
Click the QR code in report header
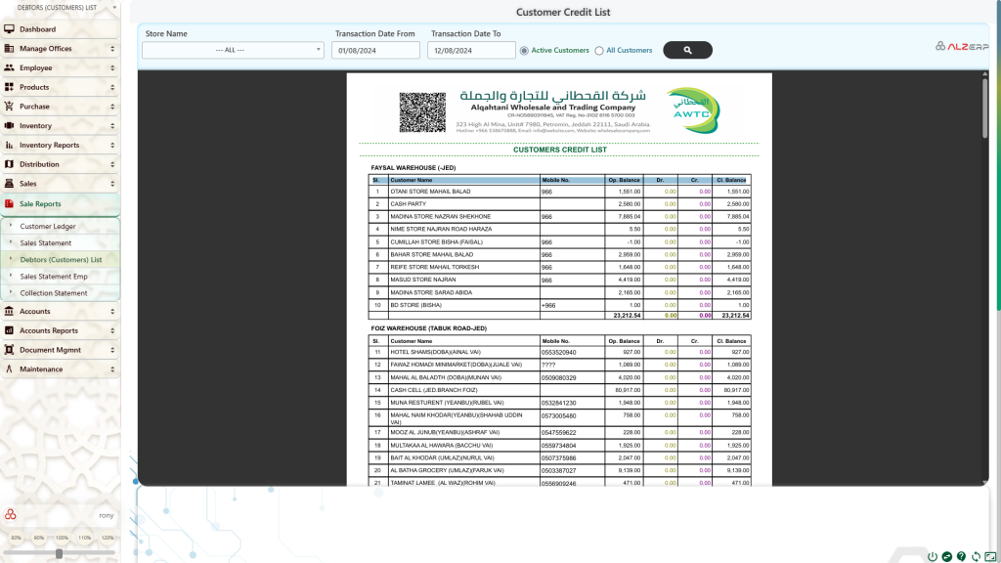tap(422, 112)
